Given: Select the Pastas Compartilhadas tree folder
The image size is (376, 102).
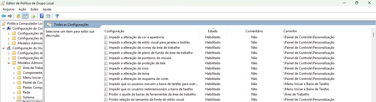Looking at the screenshot, I should click(x=33, y=88).
